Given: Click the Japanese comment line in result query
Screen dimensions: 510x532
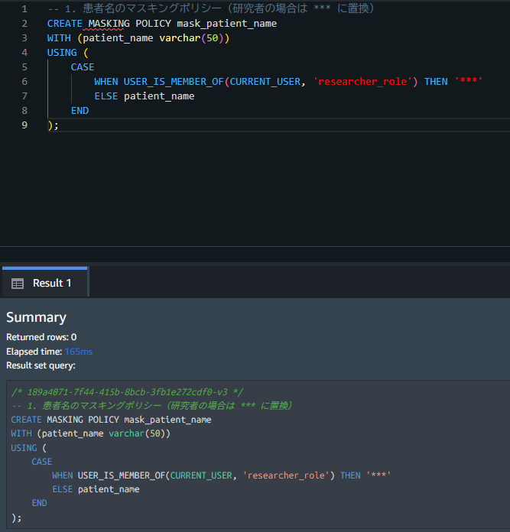Looking at the screenshot, I should coord(151,406).
